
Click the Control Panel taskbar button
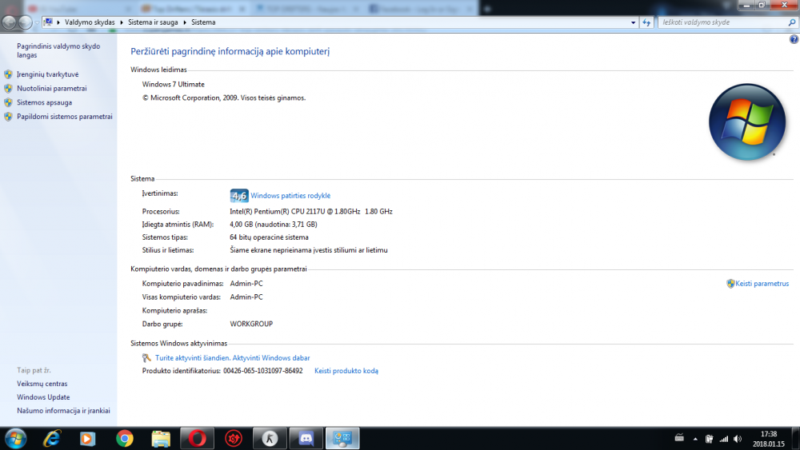click(342, 438)
